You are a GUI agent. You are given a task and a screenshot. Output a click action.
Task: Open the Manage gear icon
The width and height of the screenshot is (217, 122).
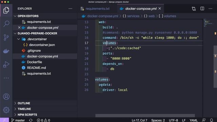point(6,110)
